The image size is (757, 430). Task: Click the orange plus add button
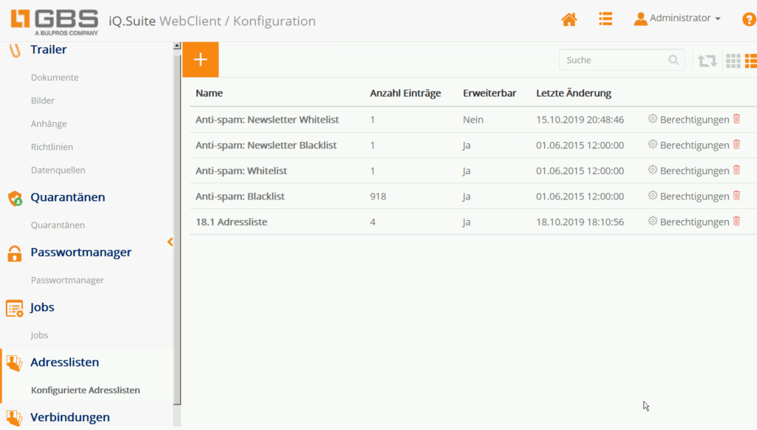click(200, 60)
